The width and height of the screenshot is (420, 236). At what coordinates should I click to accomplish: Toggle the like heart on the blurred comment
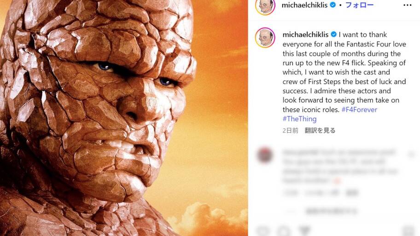click(x=411, y=154)
